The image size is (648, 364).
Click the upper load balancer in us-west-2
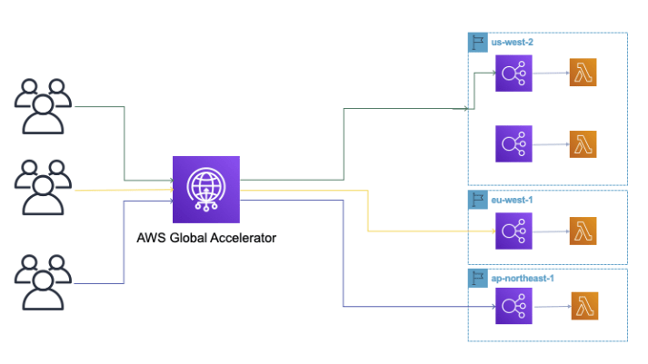click(x=513, y=73)
